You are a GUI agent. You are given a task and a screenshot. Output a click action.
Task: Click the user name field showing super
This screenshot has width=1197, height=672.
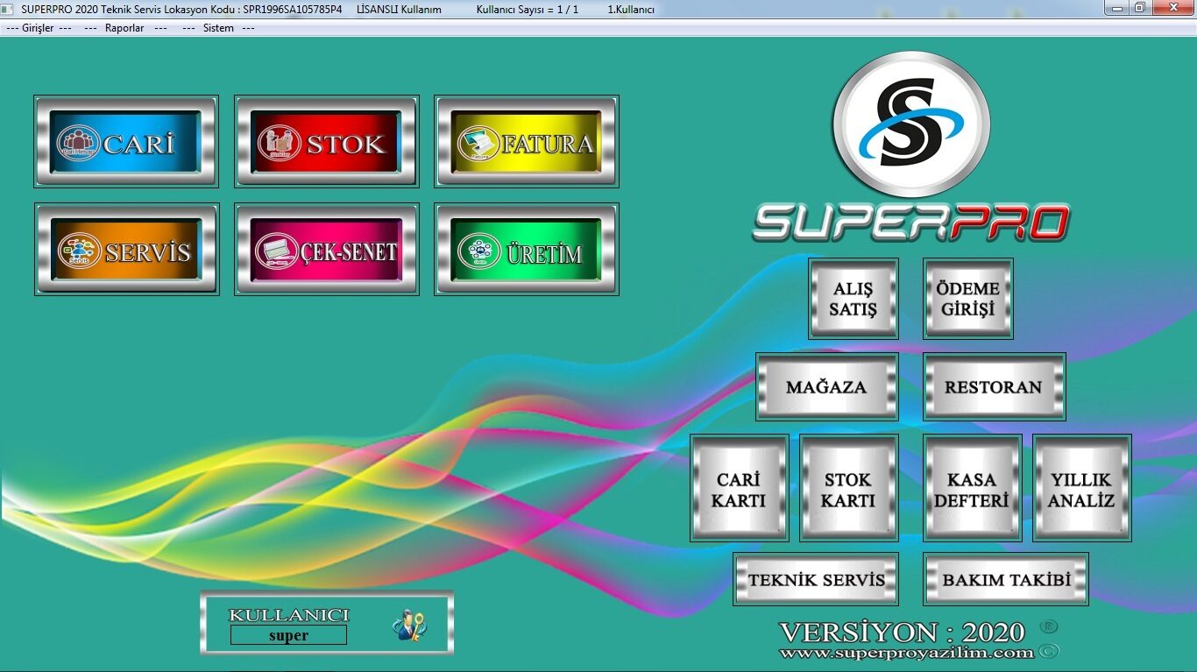288,635
